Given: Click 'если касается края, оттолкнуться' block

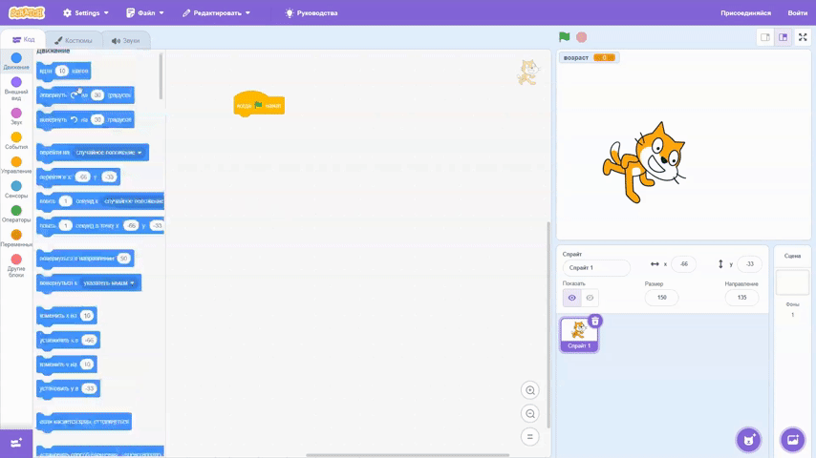Looking at the screenshot, I should (84, 422).
